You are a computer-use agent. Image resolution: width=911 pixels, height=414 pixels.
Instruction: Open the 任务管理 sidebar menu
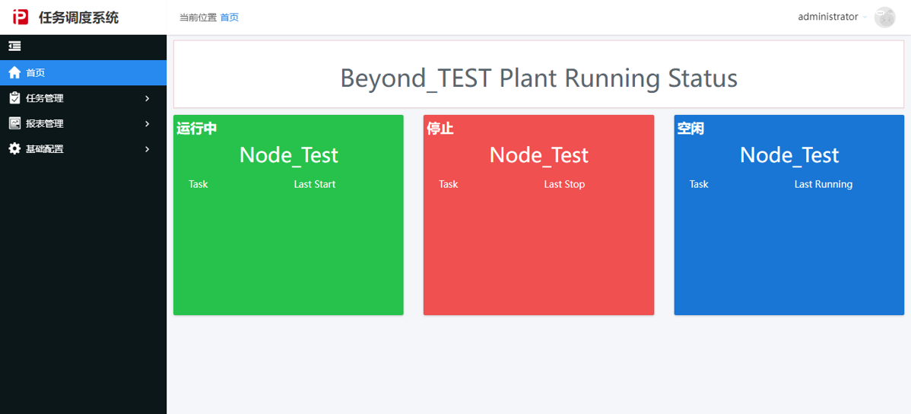(x=83, y=98)
